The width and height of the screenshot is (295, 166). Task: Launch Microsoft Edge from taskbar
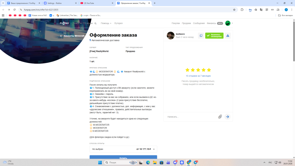coord(148,163)
